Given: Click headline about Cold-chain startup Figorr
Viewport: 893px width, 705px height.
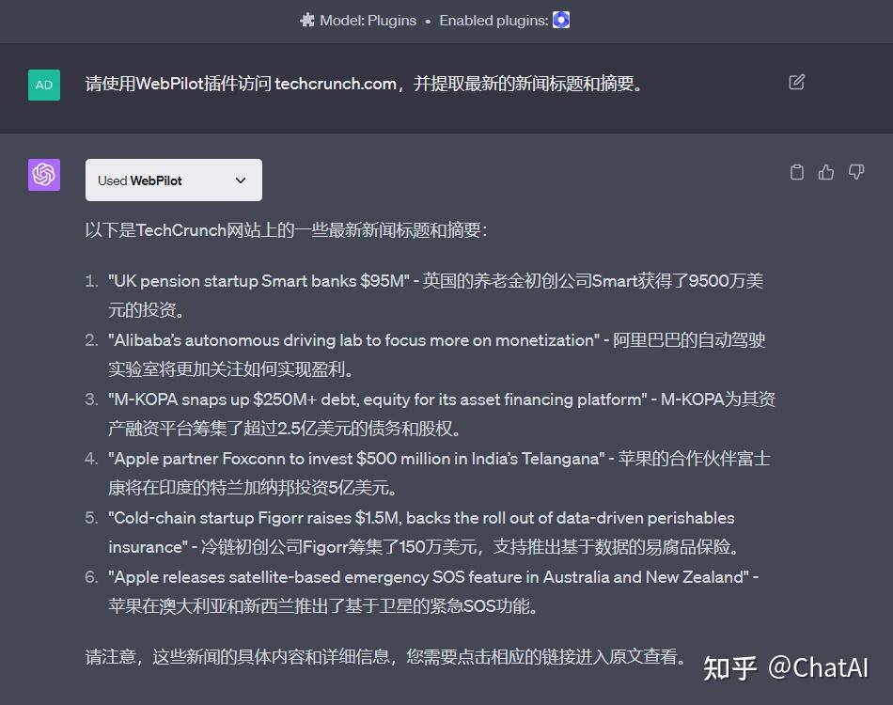Looking at the screenshot, I should coord(421,532).
